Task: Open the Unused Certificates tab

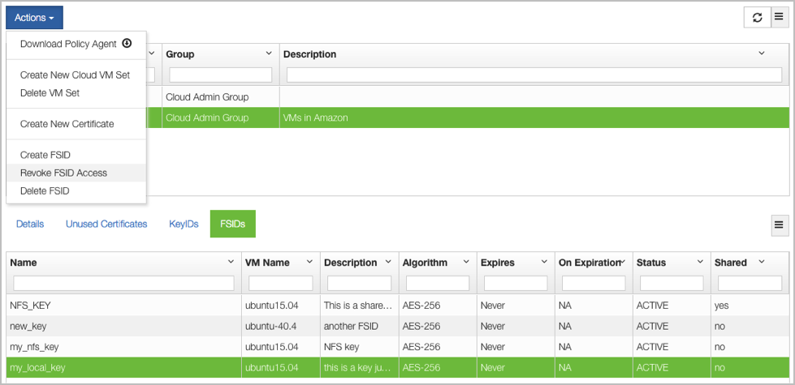Action: [x=106, y=225]
